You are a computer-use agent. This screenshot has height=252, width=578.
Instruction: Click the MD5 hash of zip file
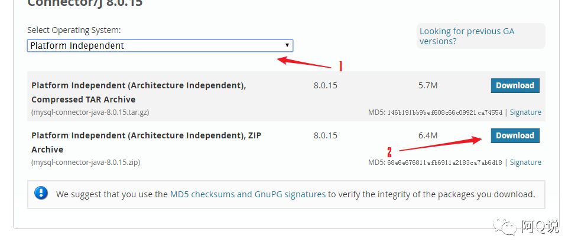(444, 162)
